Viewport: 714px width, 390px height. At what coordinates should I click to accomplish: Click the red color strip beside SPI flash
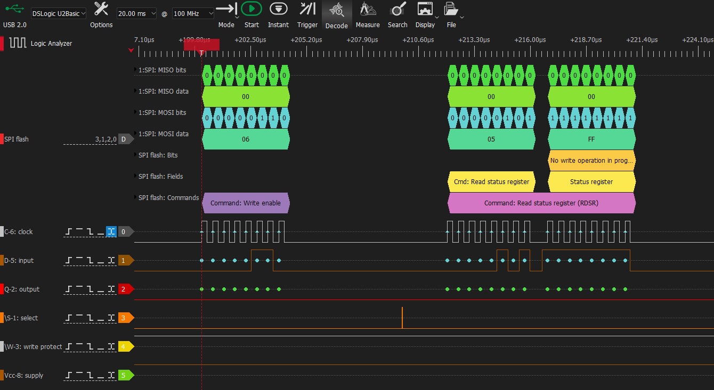2,139
